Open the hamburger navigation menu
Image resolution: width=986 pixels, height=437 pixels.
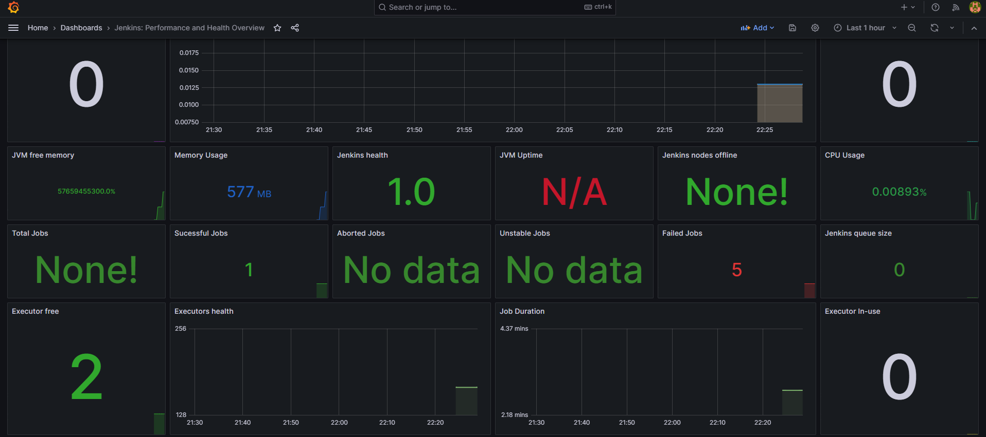[13, 28]
